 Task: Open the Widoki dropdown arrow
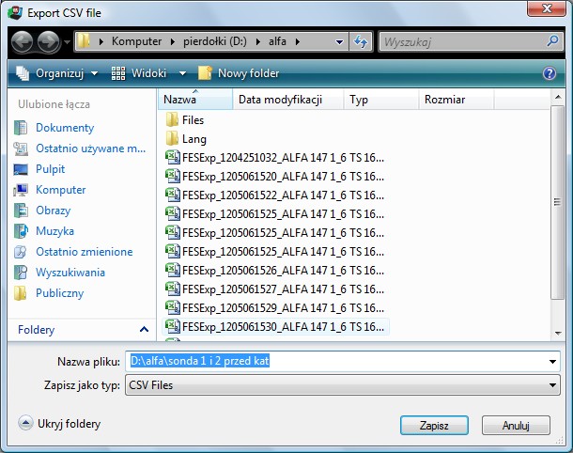pyautogui.click(x=182, y=73)
